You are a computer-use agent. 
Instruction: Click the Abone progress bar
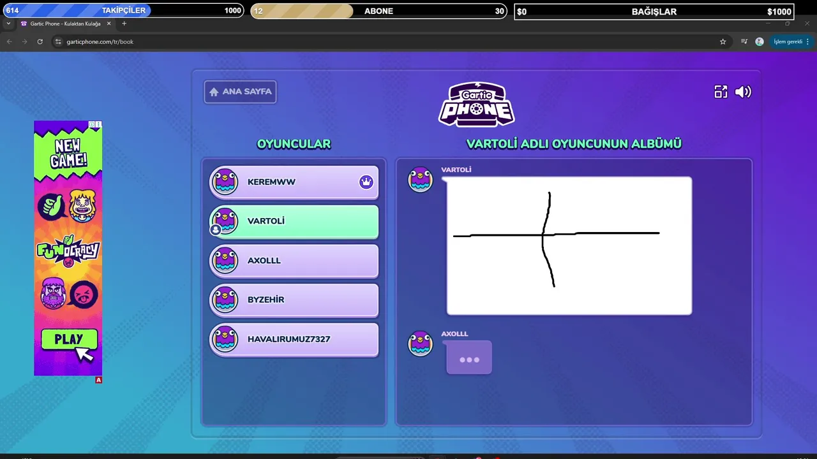tap(379, 11)
